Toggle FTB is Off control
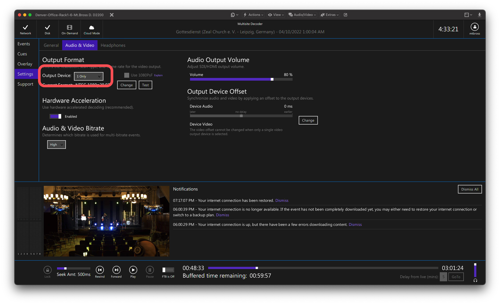 pos(168,270)
